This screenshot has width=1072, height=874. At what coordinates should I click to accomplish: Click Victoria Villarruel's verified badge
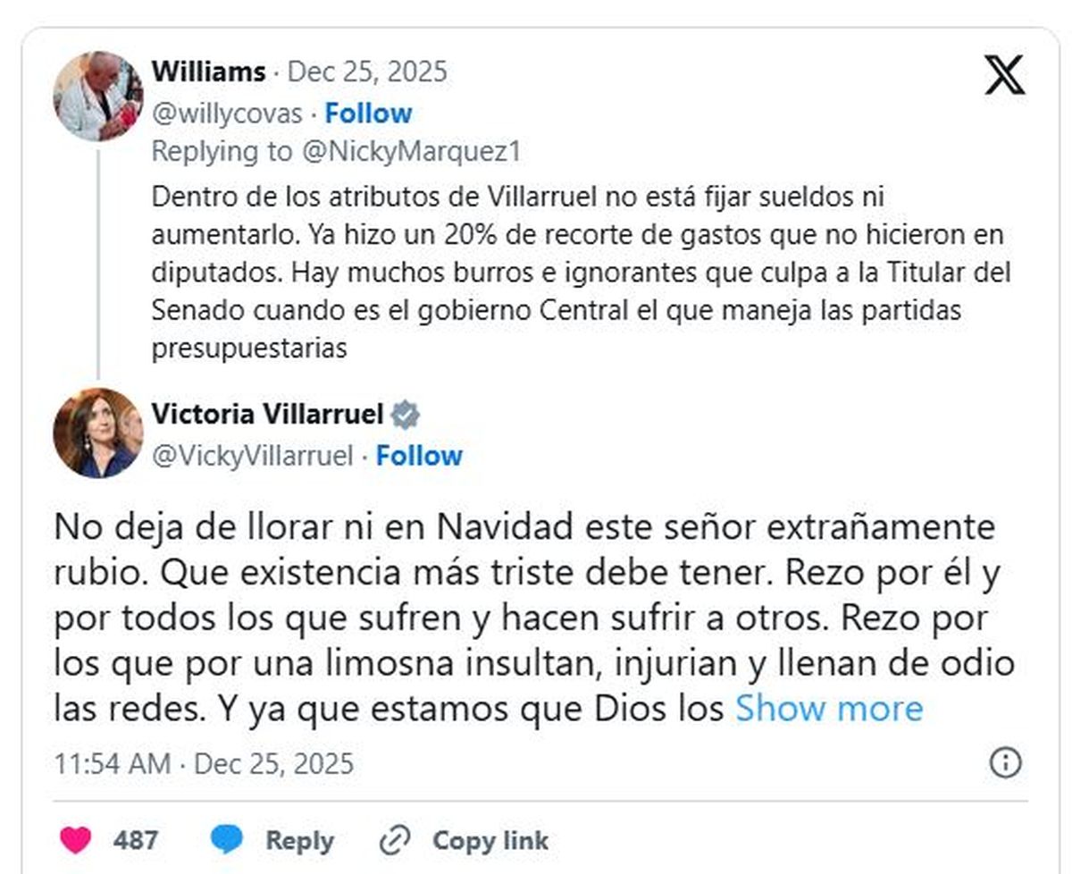coord(406,415)
